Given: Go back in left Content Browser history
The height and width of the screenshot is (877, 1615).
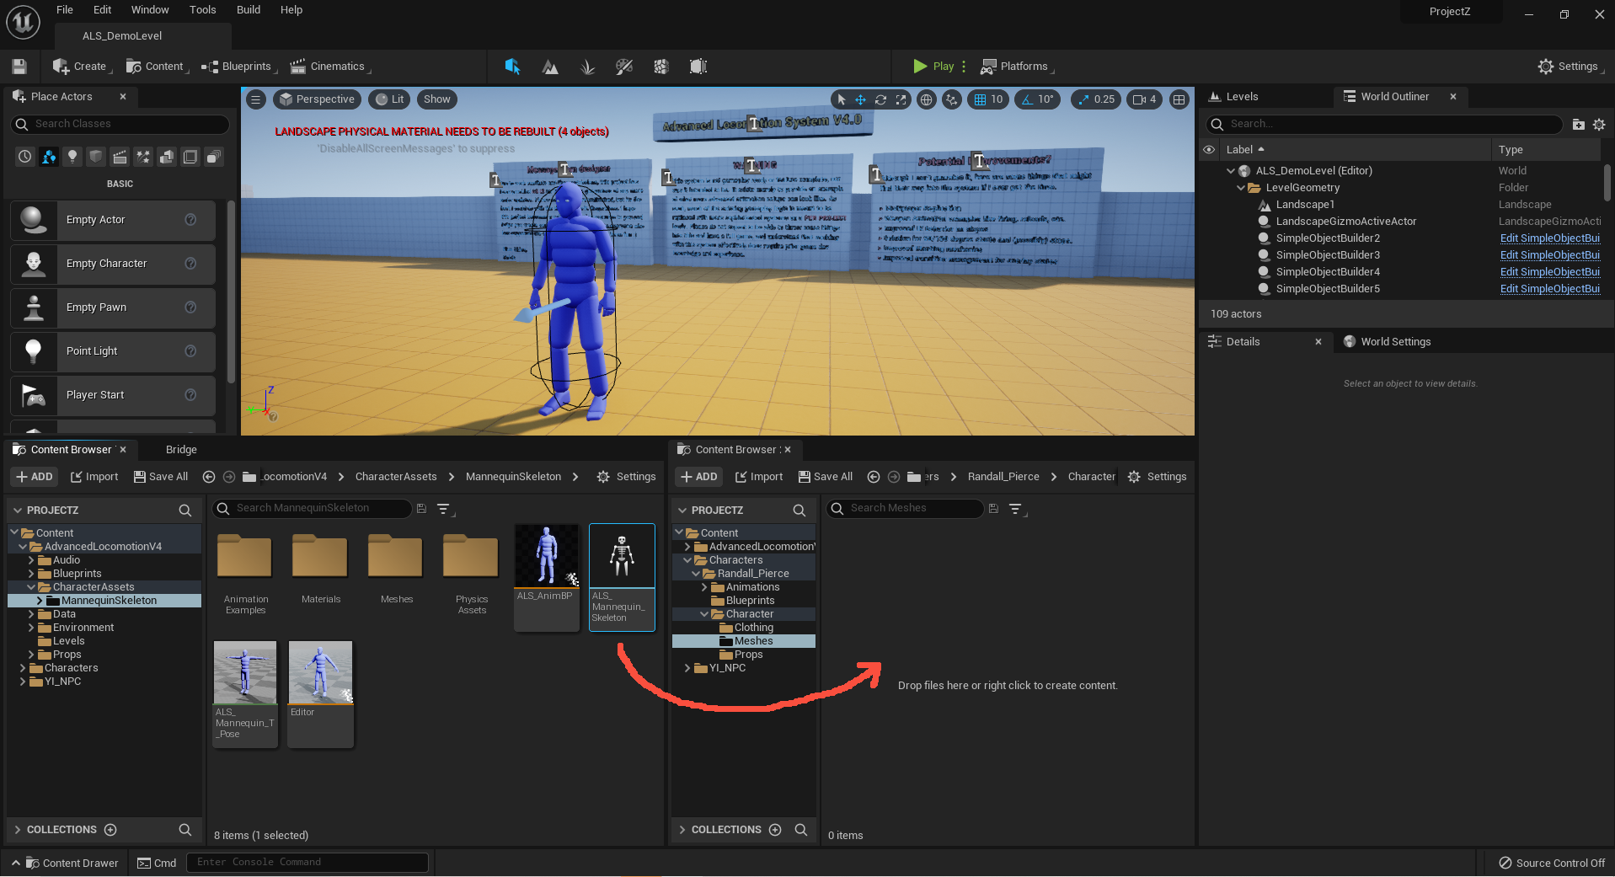Looking at the screenshot, I should [209, 477].
